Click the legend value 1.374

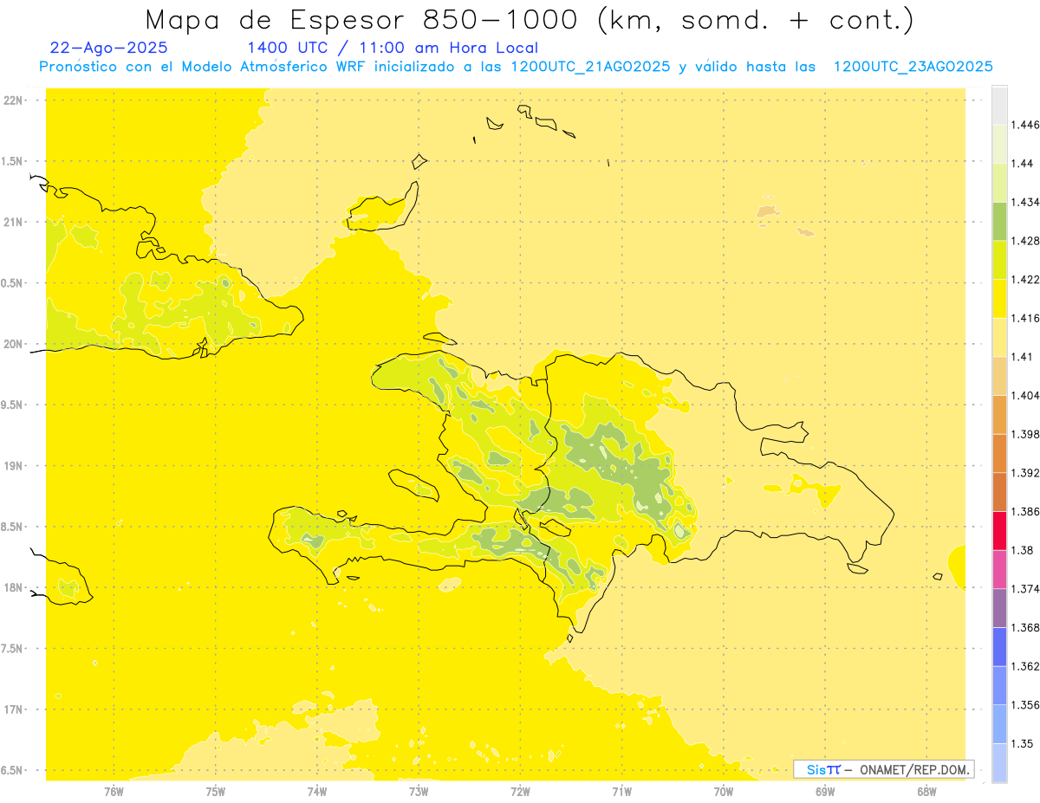click(x=1025, y=589)
